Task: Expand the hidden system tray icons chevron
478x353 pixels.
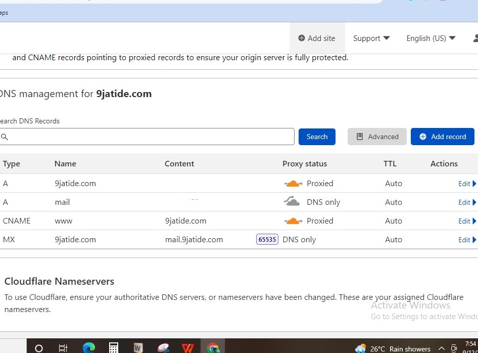Action: [x=441, y=348]
